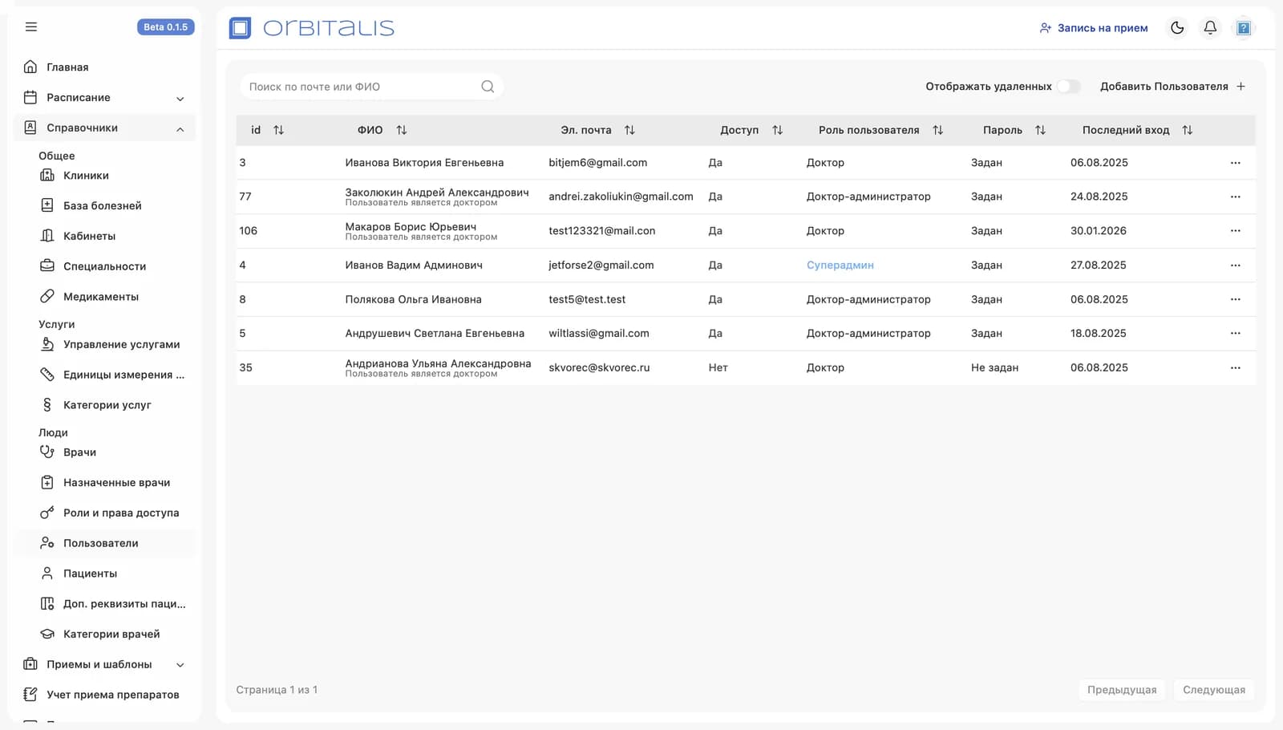The image size is (1283, 730).
Task: Sort table by ФИО column arrows
Action: [x=402, y=130]
